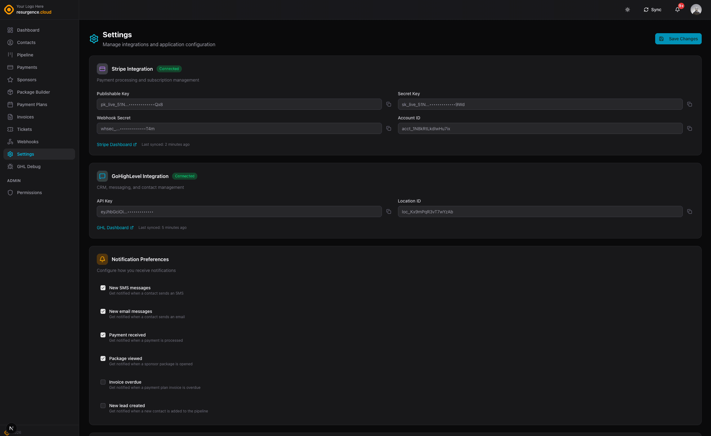The height and width of the screenshot is (436, 711).
Task: Copy the Stripe Secret Key
Action: point(690,105)
